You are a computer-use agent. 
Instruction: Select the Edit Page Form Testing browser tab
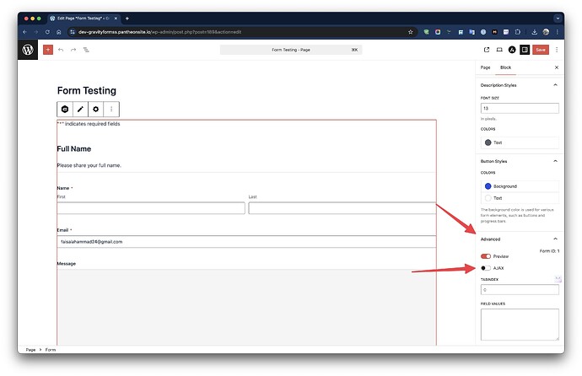point(84,19)
